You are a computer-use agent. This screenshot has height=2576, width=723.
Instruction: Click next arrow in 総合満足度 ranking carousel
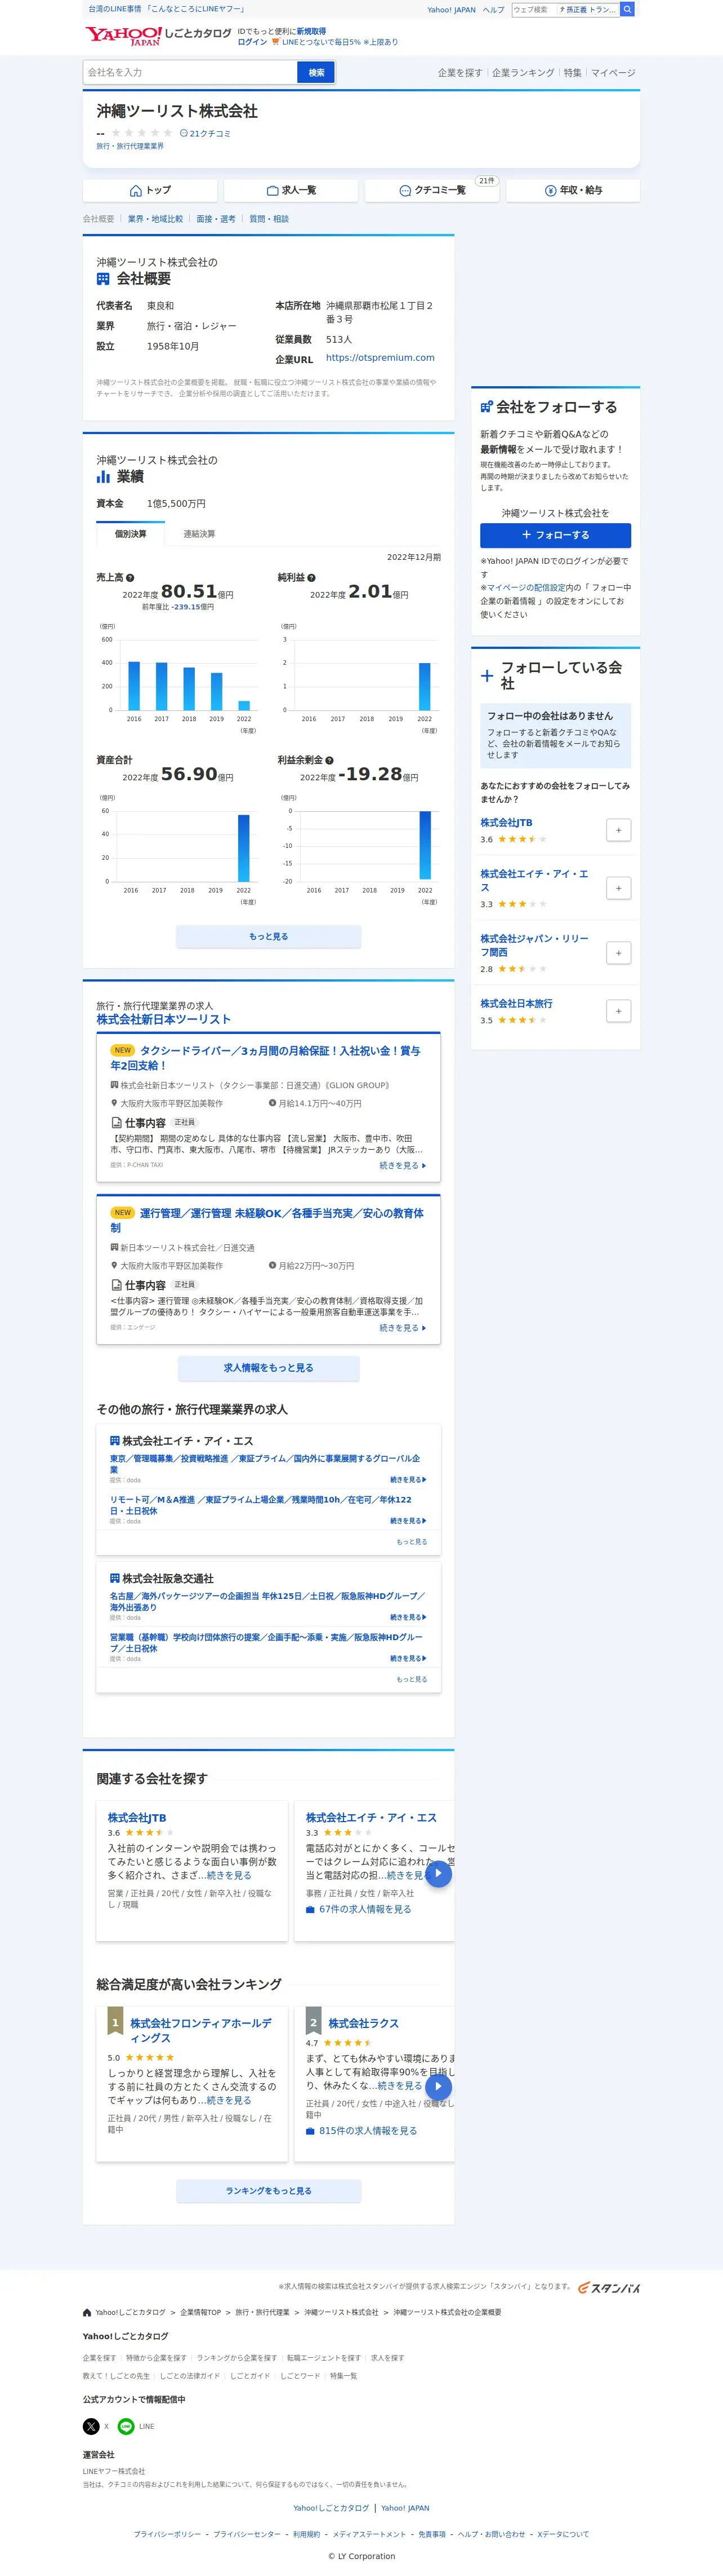[x=439, y=2086]
